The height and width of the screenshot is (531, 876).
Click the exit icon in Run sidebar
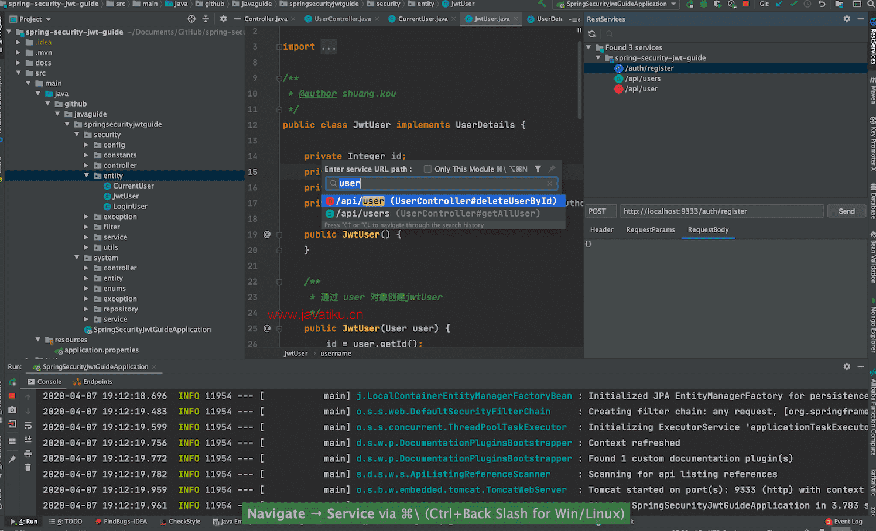(12, 424)
